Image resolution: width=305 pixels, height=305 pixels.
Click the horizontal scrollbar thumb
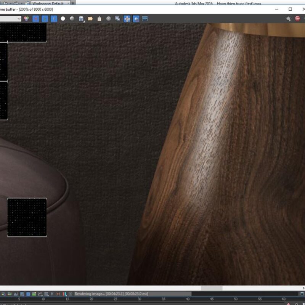[212, 288]
